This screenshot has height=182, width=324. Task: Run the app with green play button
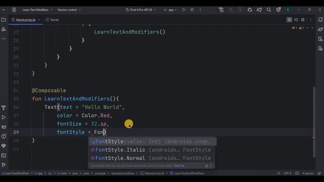click(184, 10)
